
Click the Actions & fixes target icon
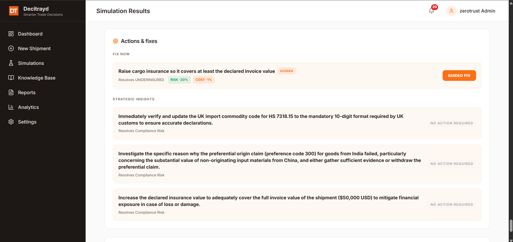tap(116, 41)
